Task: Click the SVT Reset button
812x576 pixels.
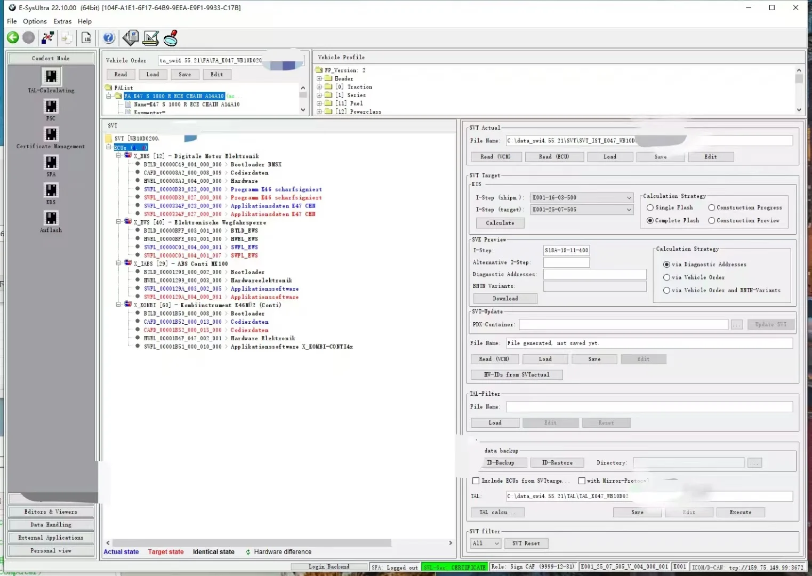Action: point(526,543)
